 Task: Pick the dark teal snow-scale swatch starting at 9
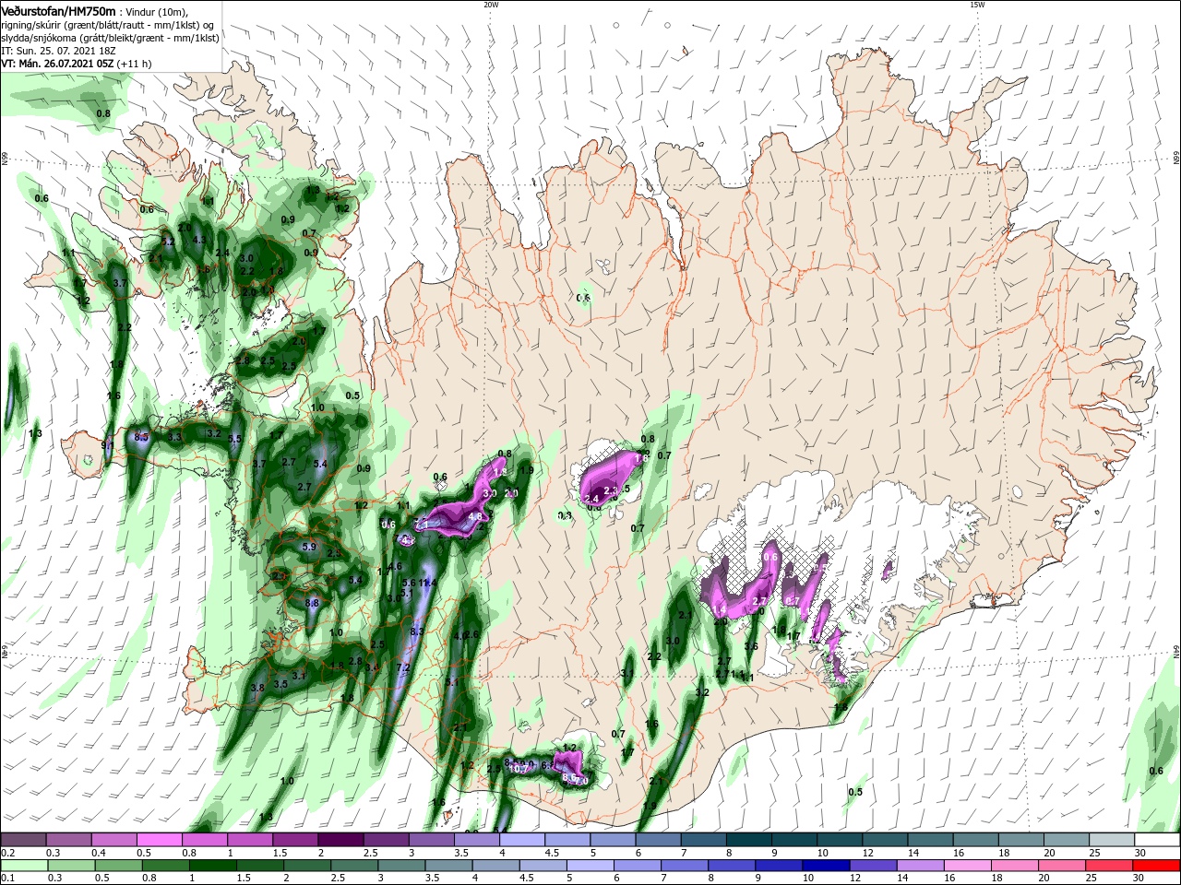[x=793, y=839]
